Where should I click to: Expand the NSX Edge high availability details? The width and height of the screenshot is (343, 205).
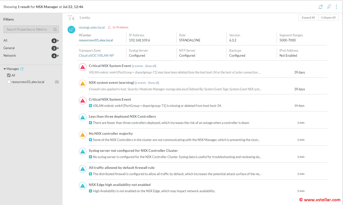click(x=90, y=191)
